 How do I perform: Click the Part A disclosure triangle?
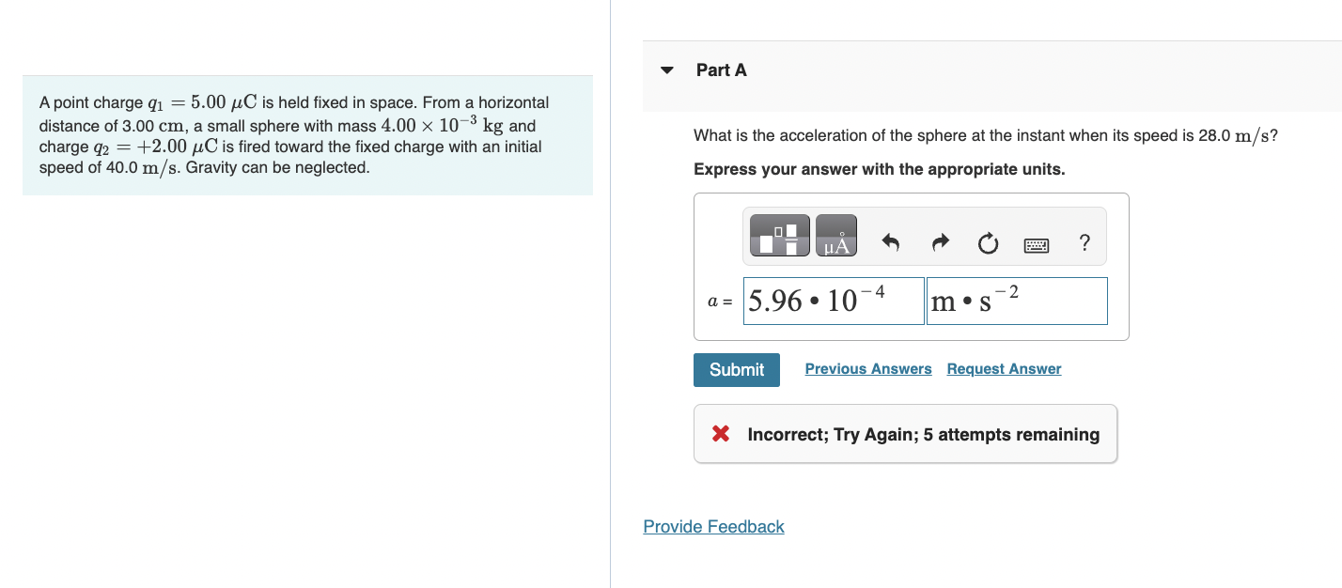(665, 70)
